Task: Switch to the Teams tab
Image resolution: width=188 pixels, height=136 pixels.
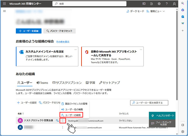Action: tap(42, 83)
